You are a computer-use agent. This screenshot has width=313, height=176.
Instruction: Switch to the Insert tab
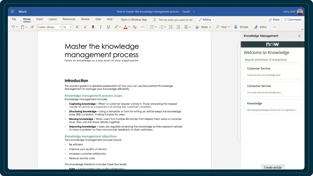39,19
